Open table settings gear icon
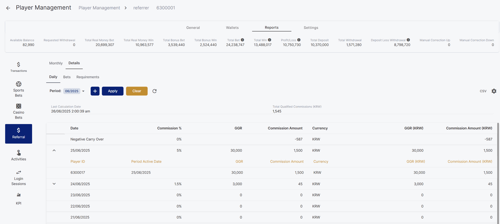Screen dimensions: 500x224 (494, 91)
